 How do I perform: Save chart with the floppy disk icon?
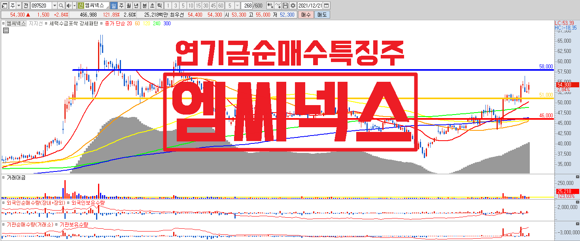point(285,6)
